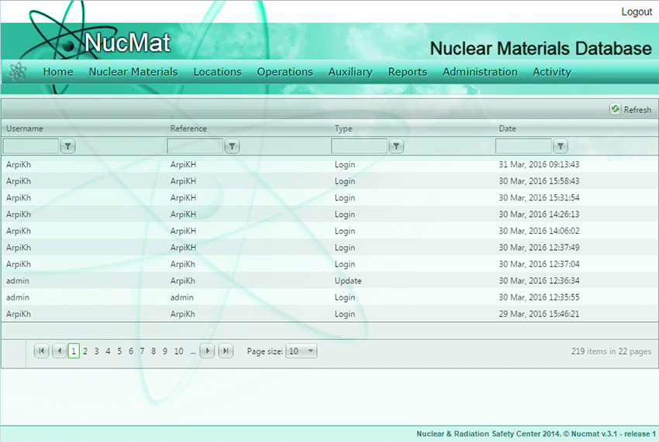Go to the first page of results

(42, 351)
